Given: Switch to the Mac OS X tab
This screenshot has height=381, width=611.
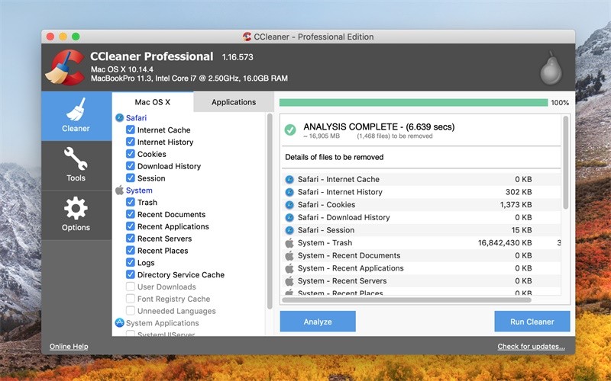Looking at the screenshot, I should [152, 102].
